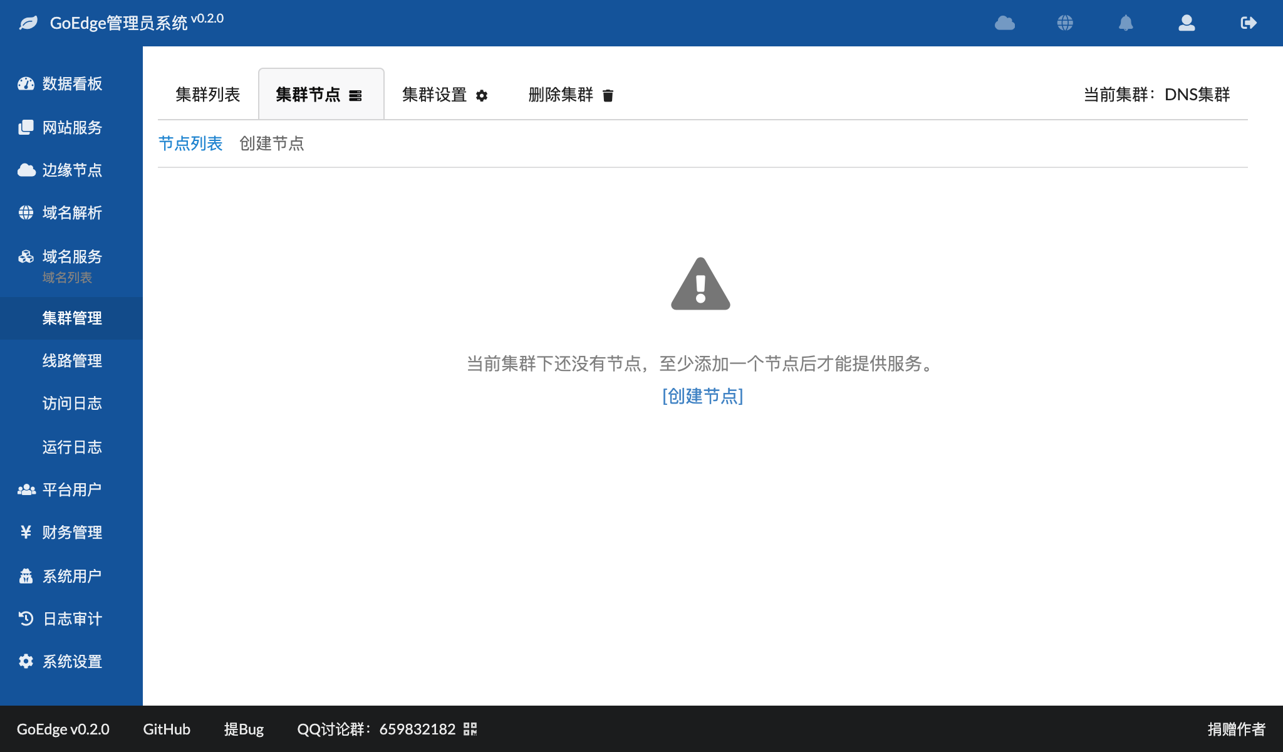Click the agent icon beside 系统用户
This screenshot has width=1283, height=752.
click(x=26, y=576)
